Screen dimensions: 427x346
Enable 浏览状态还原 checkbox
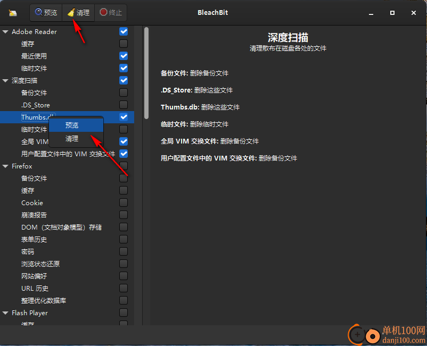tap(124, 264)
